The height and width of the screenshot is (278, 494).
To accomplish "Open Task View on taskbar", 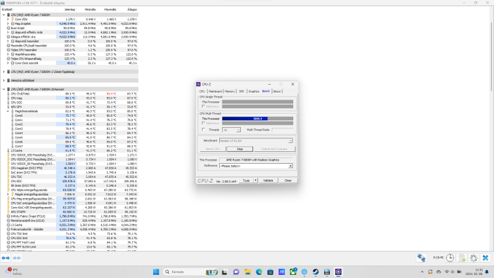I will tap(224, 272).
